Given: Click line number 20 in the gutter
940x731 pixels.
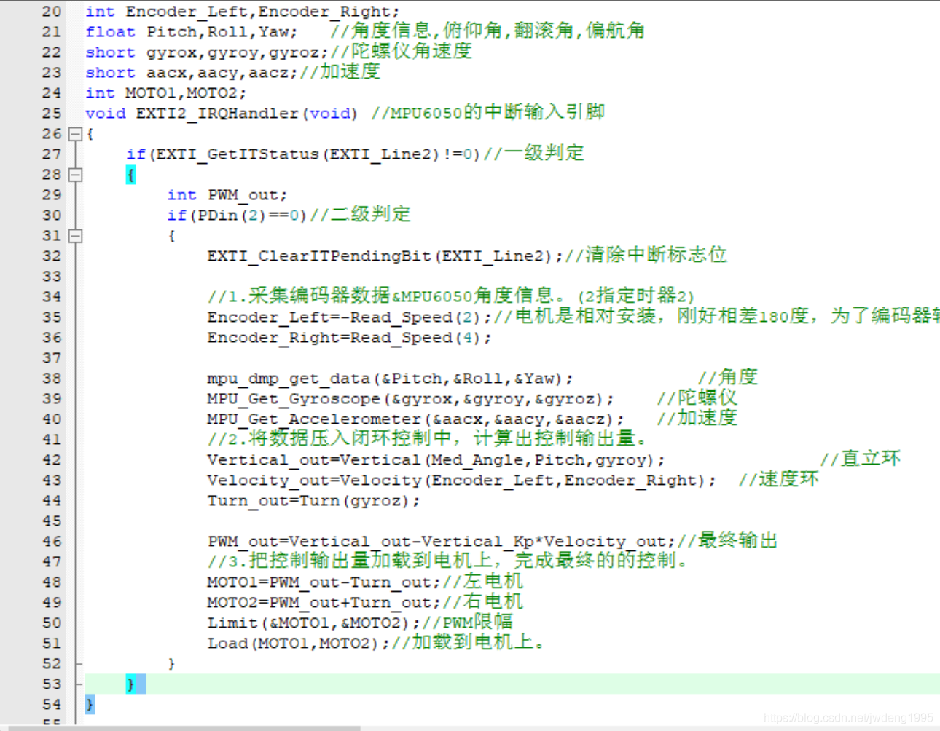Looking at the screenshot, I should click(x=52, y=12).
